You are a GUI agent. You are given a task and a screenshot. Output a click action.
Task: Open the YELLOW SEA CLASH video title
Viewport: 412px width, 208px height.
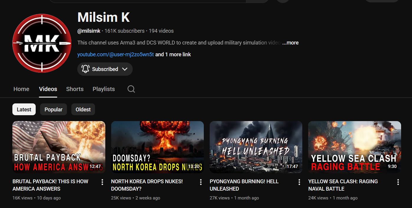pos(343,185)
